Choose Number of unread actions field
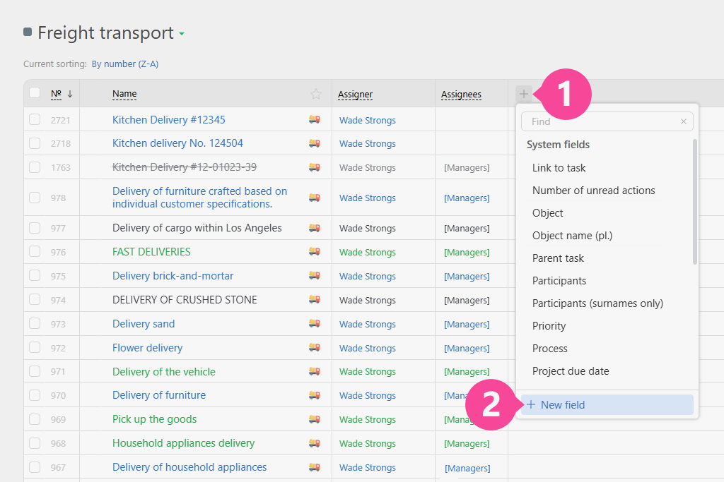724x482 pixels. click(593, 191)
